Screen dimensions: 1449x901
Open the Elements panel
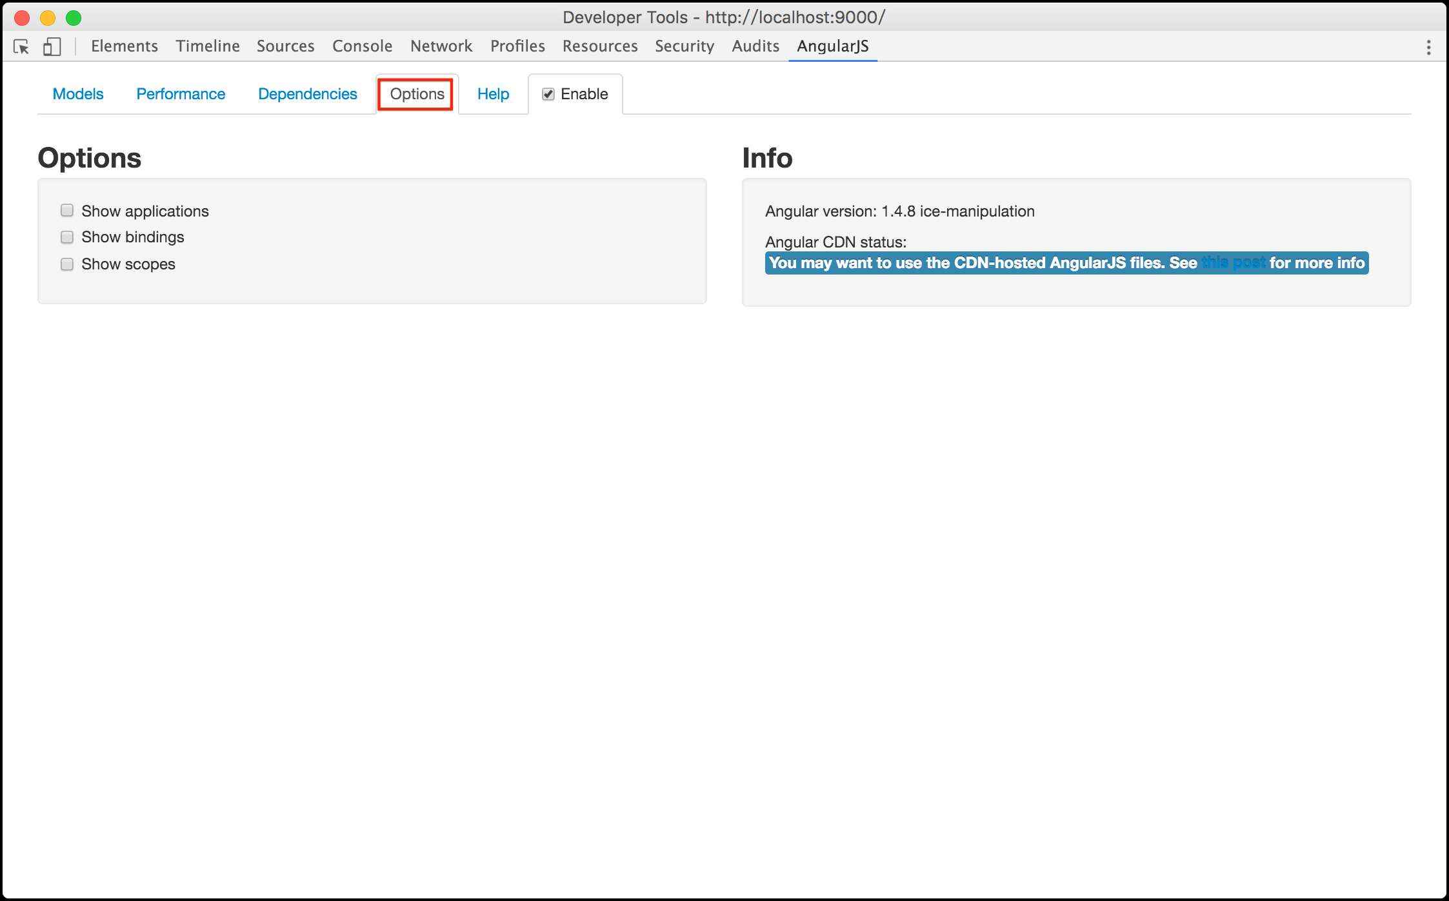pos(125,46)
